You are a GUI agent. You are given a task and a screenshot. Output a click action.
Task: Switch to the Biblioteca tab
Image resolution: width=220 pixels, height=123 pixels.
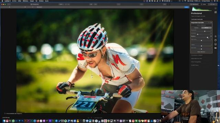[194, 4]
